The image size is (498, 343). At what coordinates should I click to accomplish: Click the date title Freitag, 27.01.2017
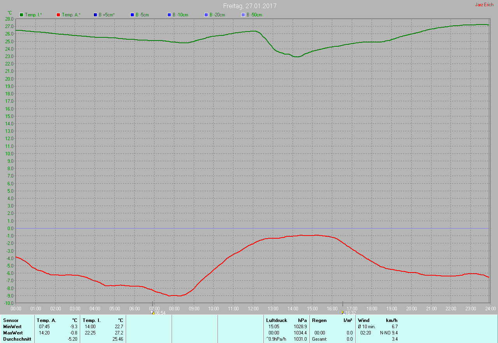250,6
